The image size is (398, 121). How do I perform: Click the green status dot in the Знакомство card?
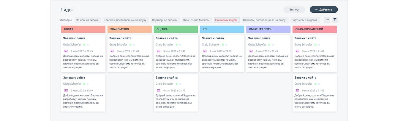[x=130, y=45]
